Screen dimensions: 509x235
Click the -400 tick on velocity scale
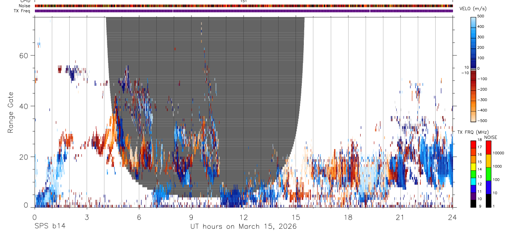[482, 110]
